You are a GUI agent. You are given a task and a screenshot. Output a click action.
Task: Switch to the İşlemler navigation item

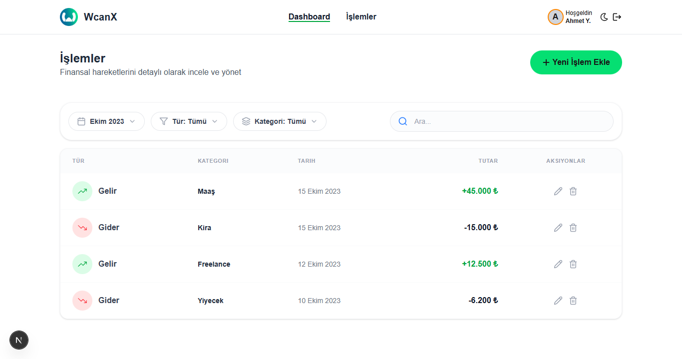point(360,16)
